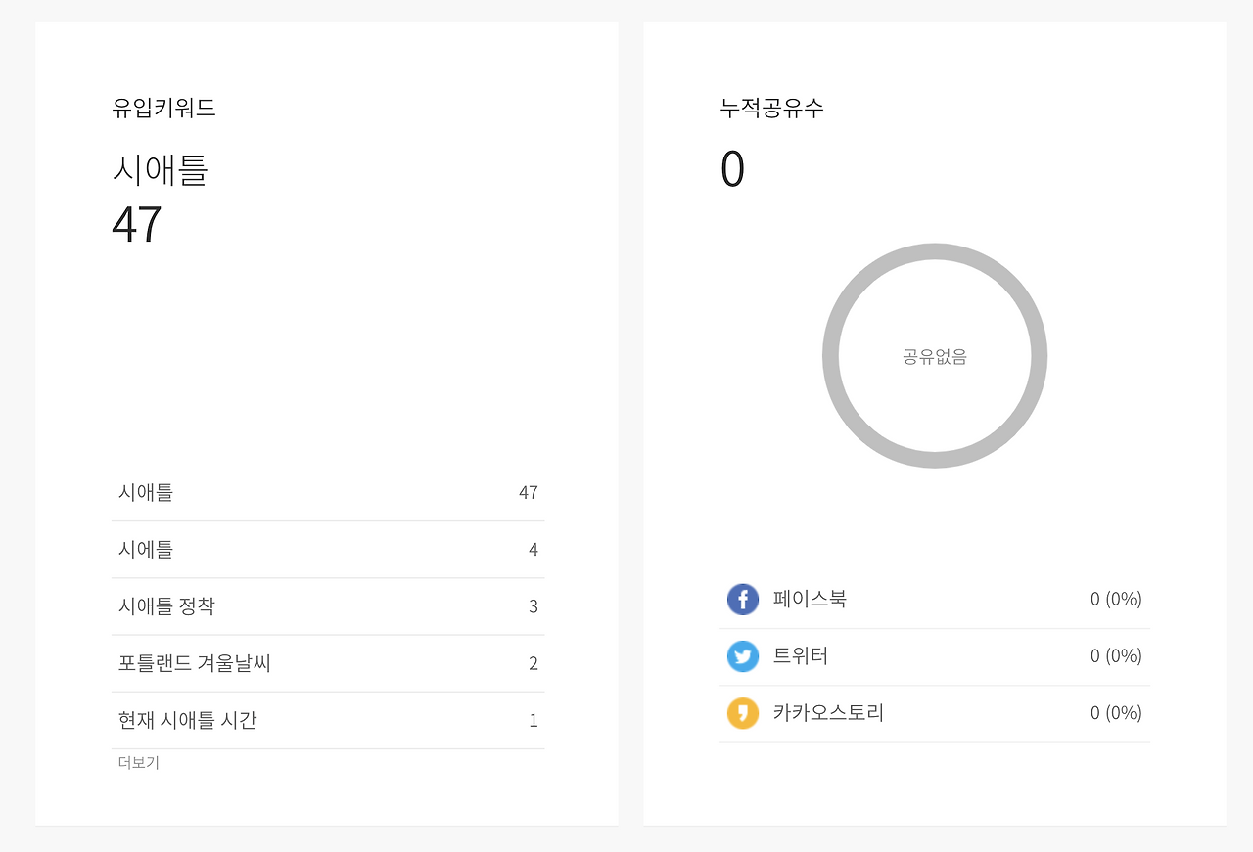Select 현재 시애틀 시간 keyword row
The image size is (1253, 852).
328,720
